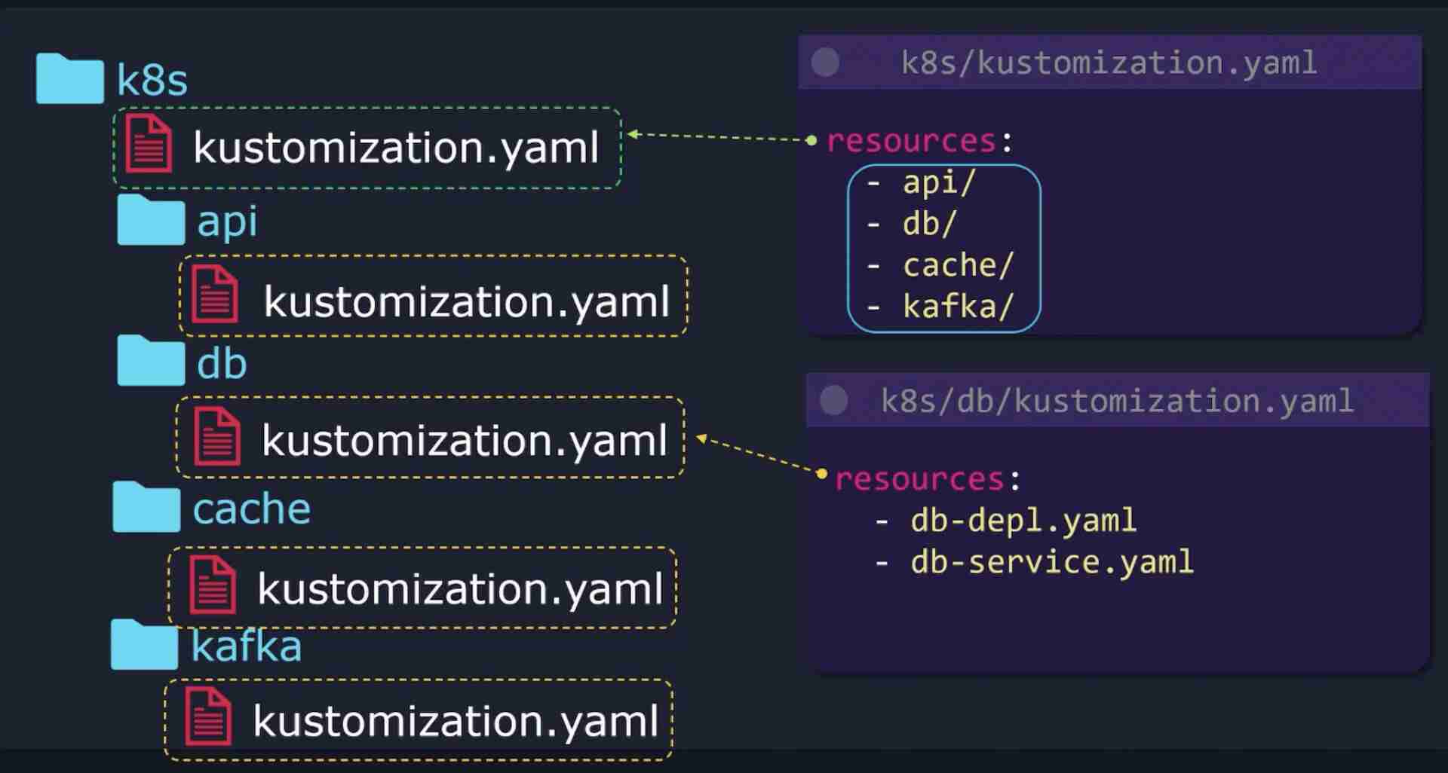Open kustomization.yaml inside the api folder

click(x=466, y=302)
